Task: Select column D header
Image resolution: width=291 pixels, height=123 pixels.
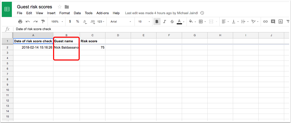Action: click(x=118, y=35)
